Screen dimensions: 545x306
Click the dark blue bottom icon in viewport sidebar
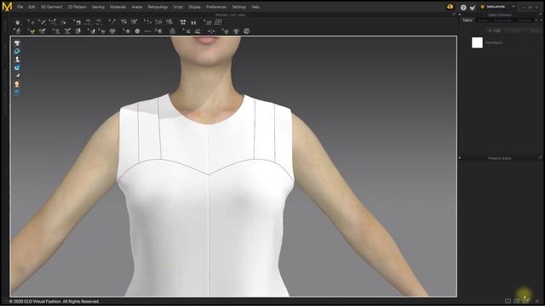coord(17,93)
